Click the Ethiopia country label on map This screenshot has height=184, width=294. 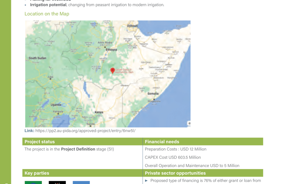111,50
